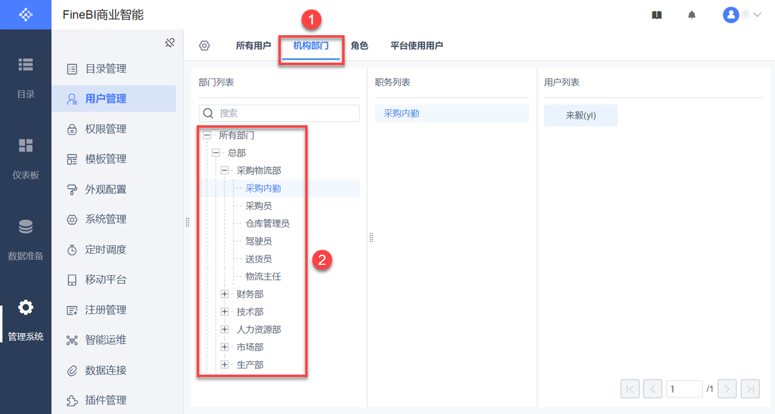
Task: Open 权限管理 in the sidebar
Action: click(106, 129)
